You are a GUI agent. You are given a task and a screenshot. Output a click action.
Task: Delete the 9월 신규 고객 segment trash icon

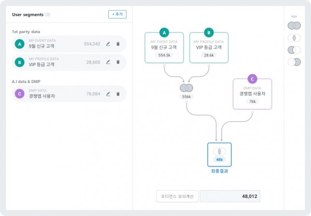tap(118, 44)
